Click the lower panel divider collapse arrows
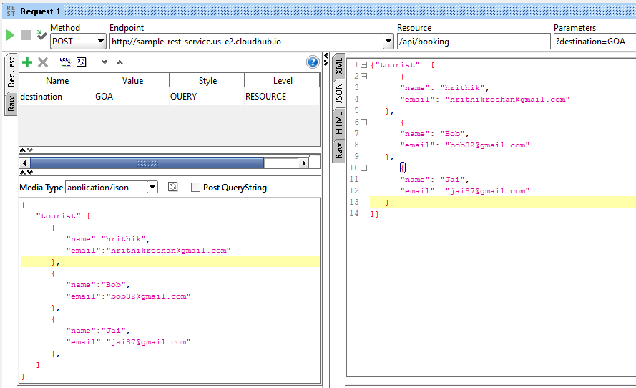636x388 pixels. [26, 173]
